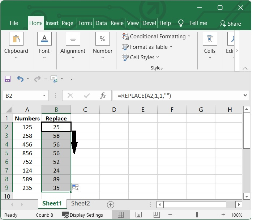Select column A header
Screen dimensions: 253x221
(x=27, y=110)
